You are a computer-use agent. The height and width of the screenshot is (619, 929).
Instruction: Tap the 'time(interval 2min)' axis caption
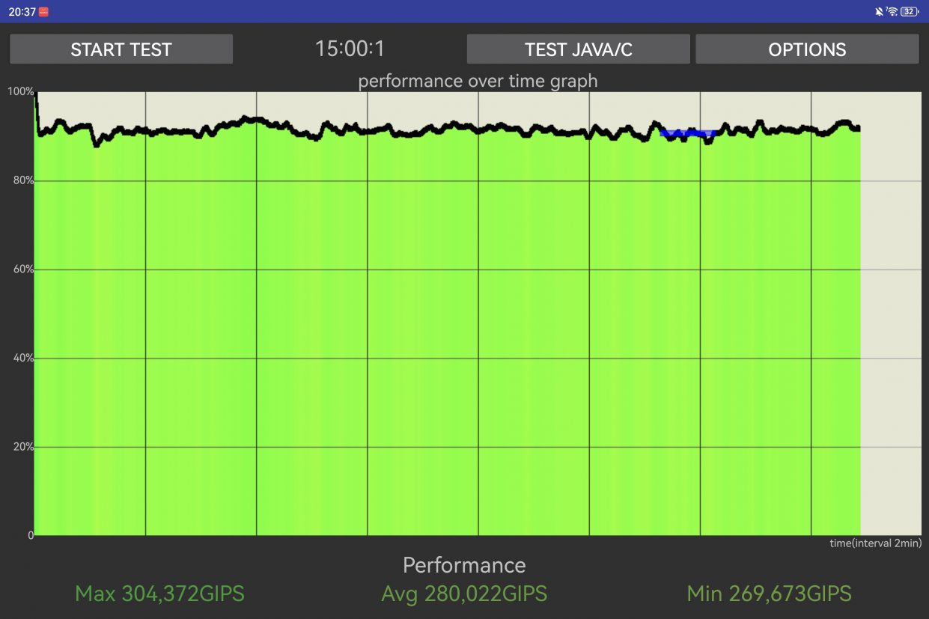(x=875, y=543)
